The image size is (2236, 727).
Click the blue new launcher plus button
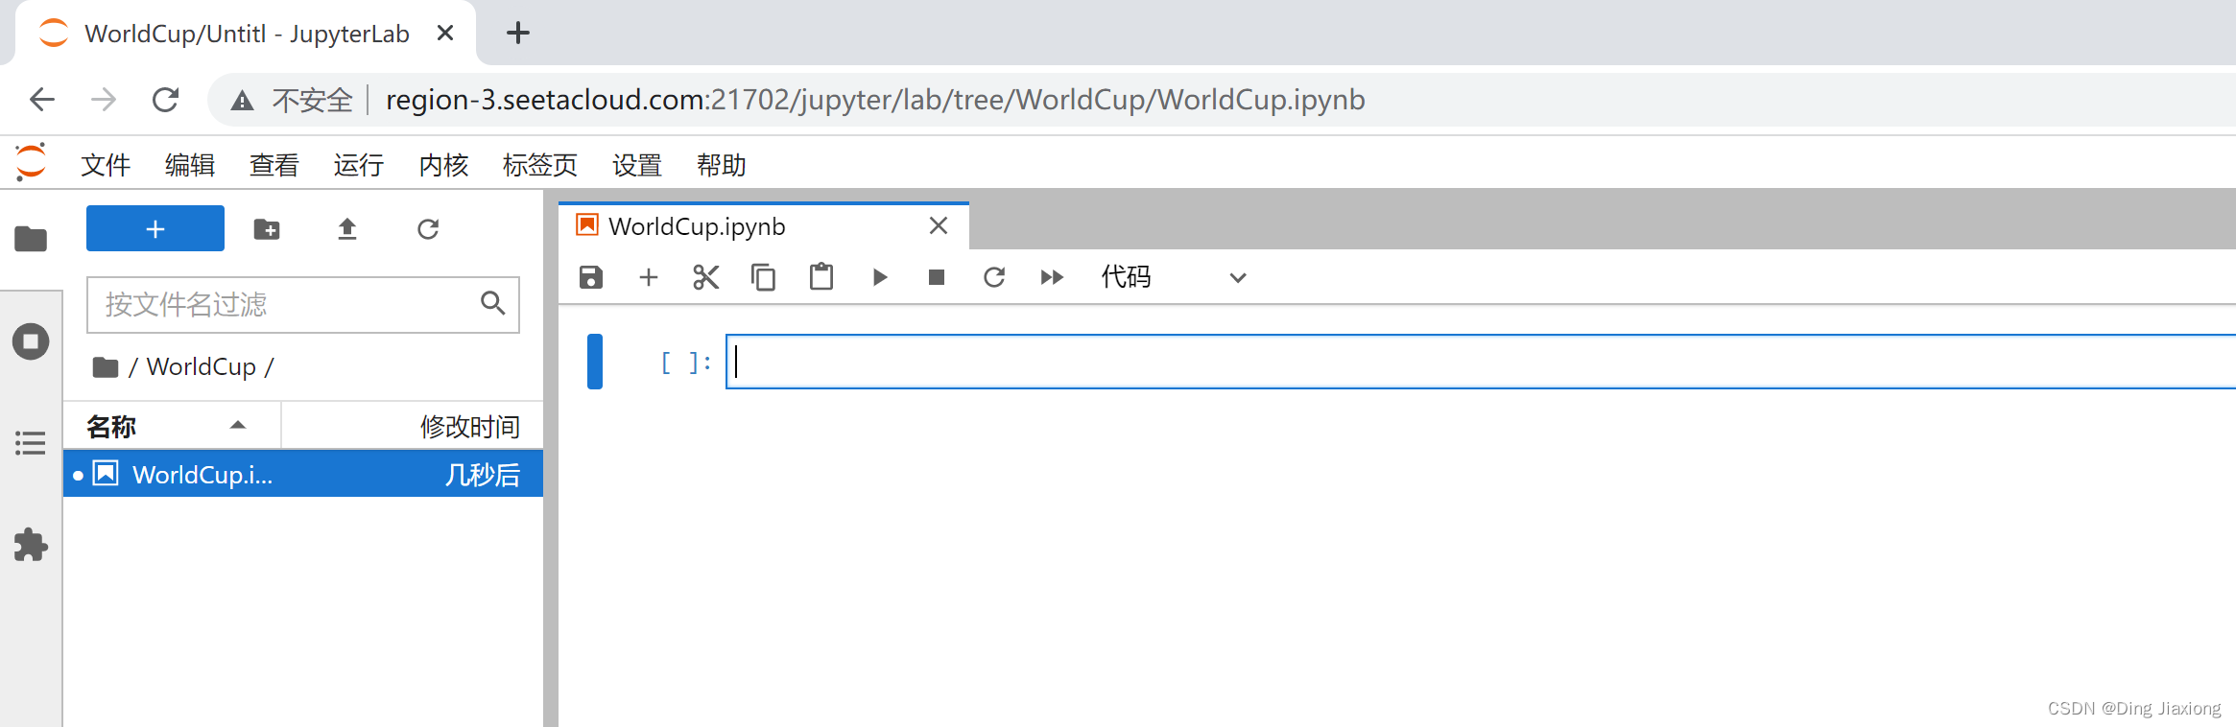click(155, 228)
